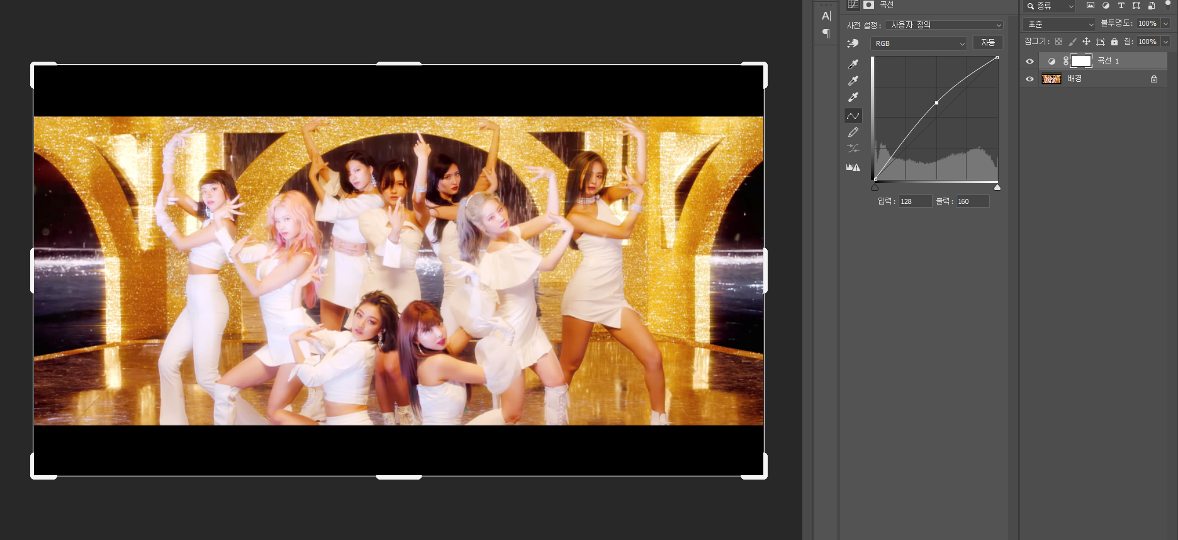Lock image pixels with brush icon
Image resolution: width=1178 pixels, height=540 pixels.
coord(1072,42)
